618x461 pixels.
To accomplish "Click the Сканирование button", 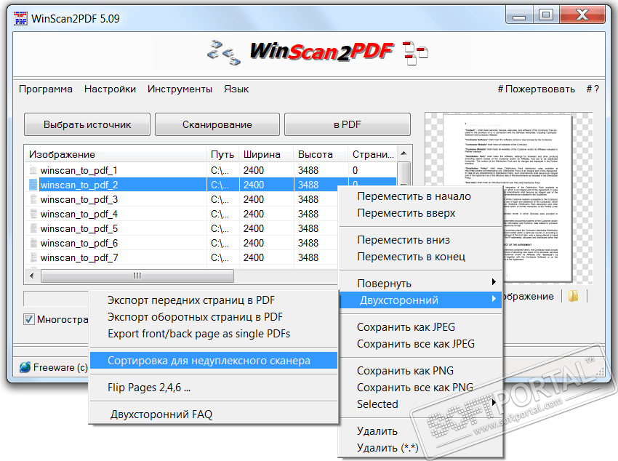I will 217,124.
